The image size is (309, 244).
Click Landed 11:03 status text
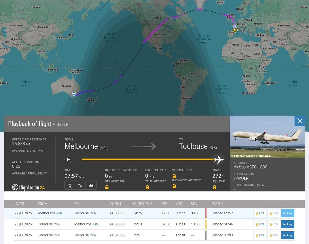pos(222,235)
